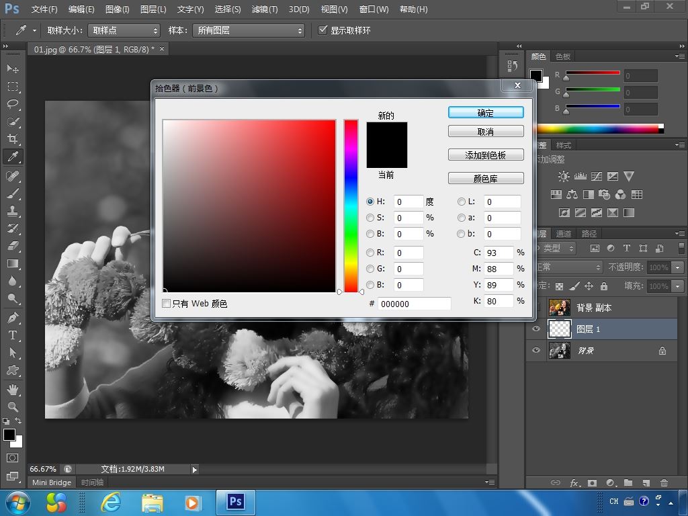The image size is (688, 516).
Task: Click the 取消 button
Action: point(486,132)
